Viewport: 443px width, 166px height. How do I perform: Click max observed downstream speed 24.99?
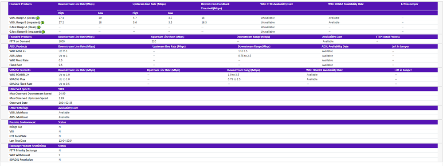(62, 94)
